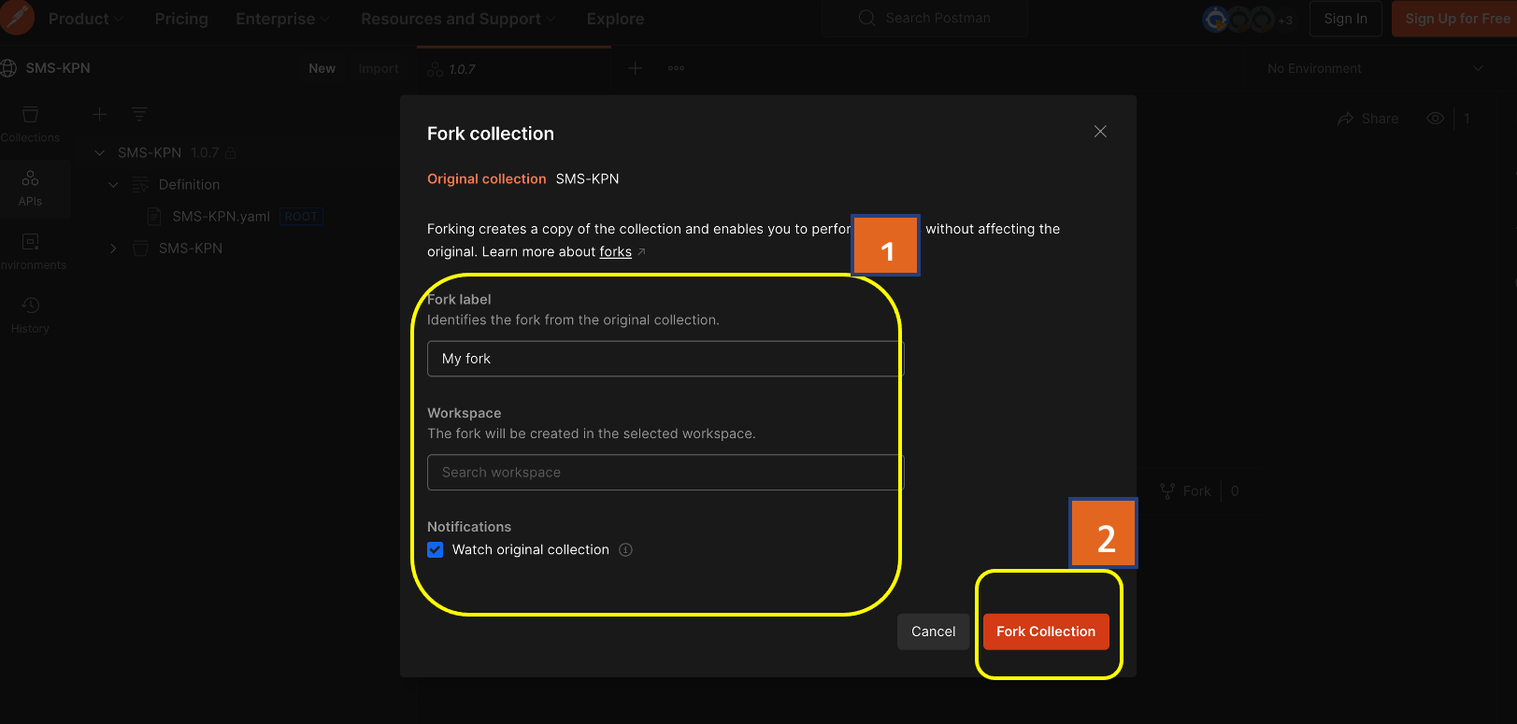
Task: Open Resources and Support menu
Action: [458, 19]
